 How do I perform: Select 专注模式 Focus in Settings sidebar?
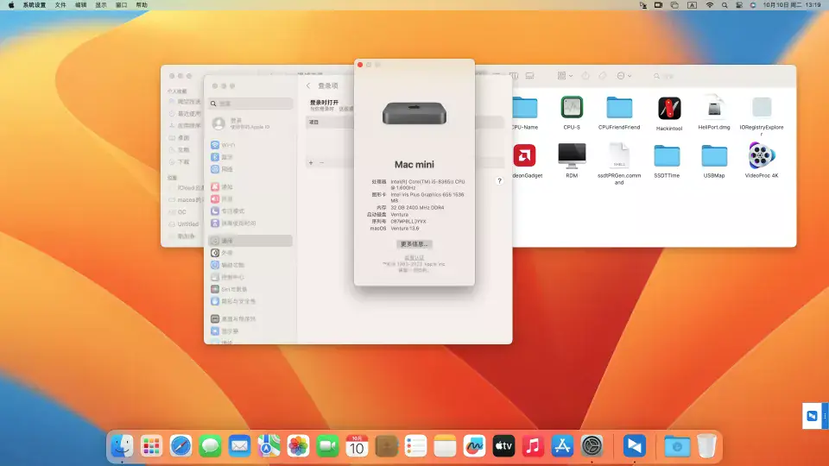[250, 211]
